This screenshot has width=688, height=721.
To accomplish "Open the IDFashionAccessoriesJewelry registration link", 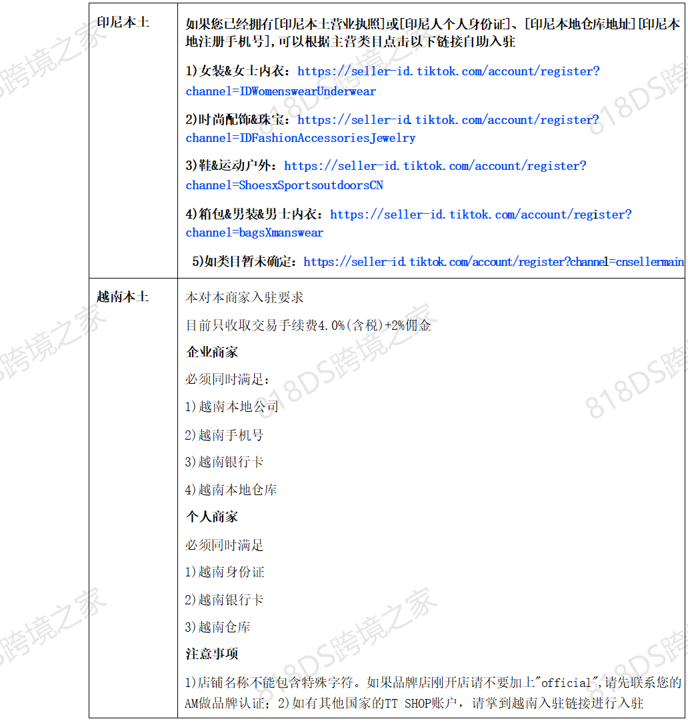I will (448, 120).
